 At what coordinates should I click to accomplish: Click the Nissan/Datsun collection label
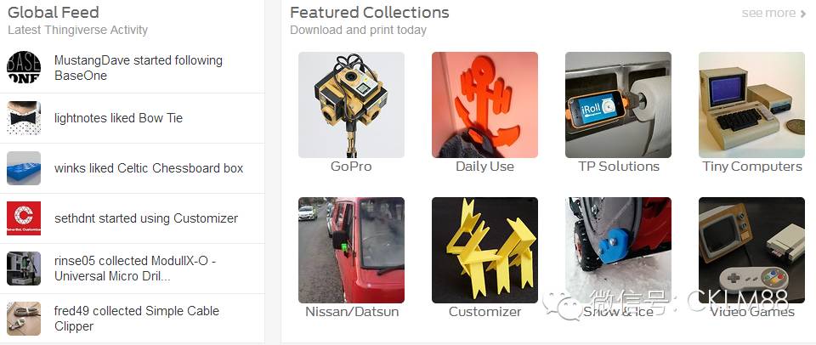pyautogui.click(x=352, y=312)
